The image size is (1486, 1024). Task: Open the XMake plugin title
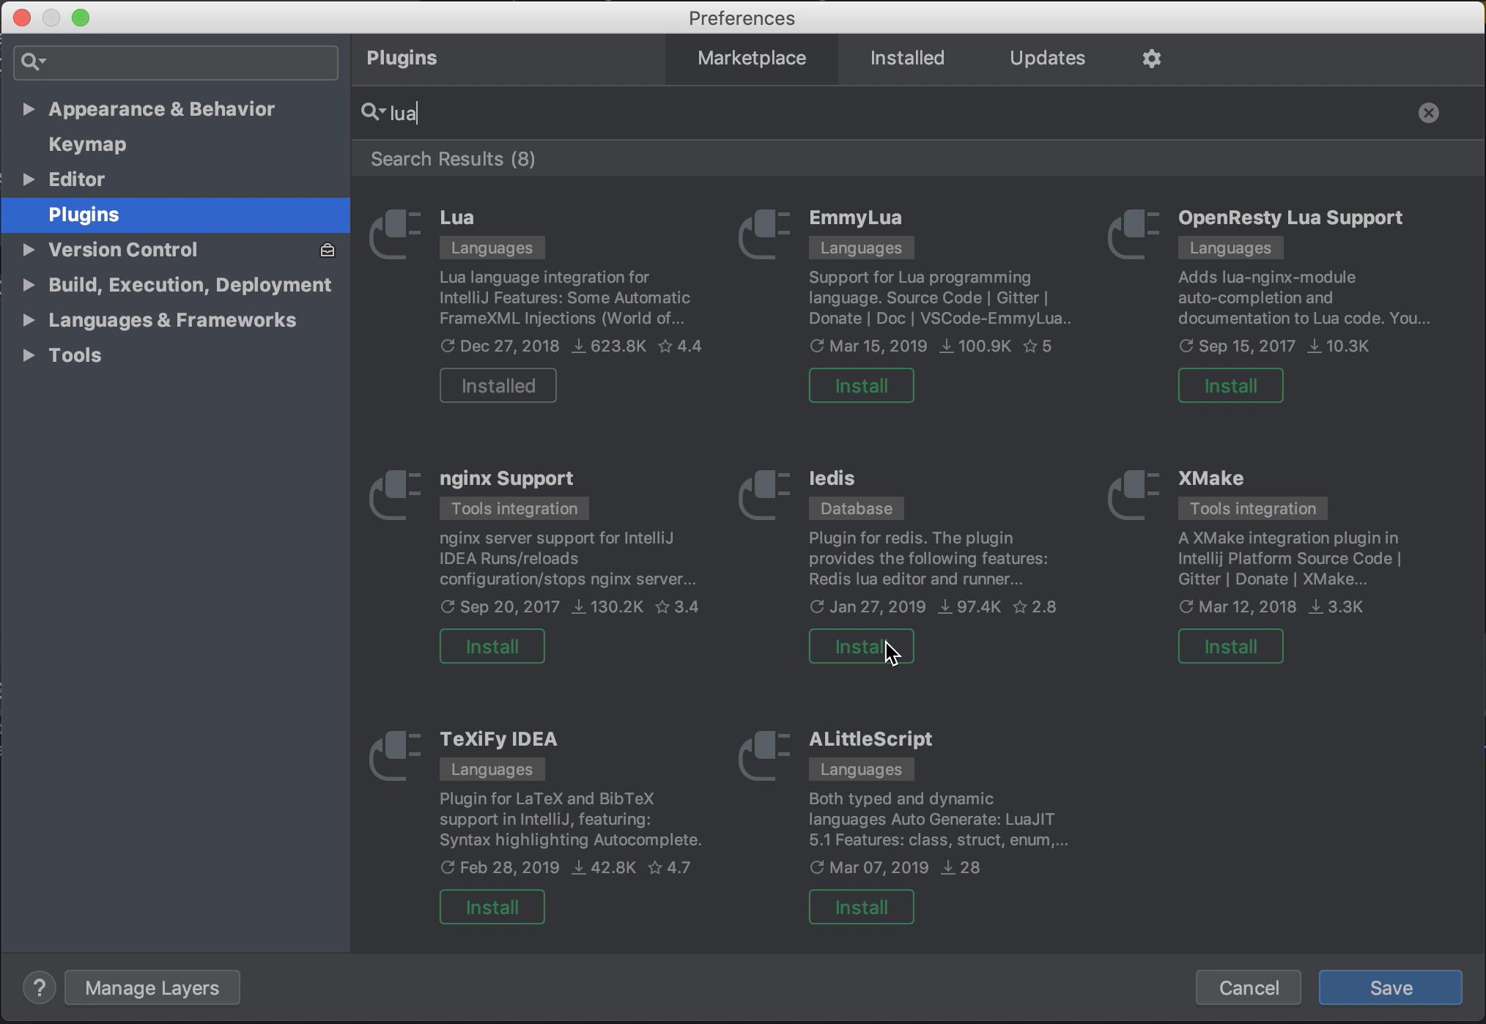tap(1210, 478)
